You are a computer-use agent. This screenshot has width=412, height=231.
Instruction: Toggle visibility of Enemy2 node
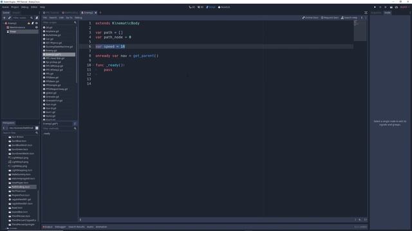tap(37, 23)
